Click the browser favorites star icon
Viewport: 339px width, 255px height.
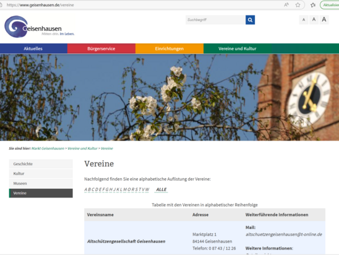(298, 5)
